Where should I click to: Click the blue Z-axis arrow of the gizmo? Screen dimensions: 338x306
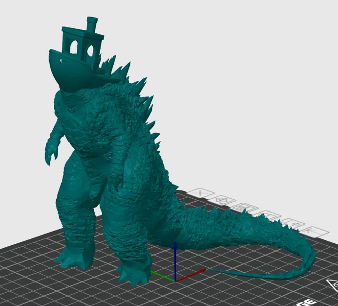pyautogui.click(x=175, y=260)
